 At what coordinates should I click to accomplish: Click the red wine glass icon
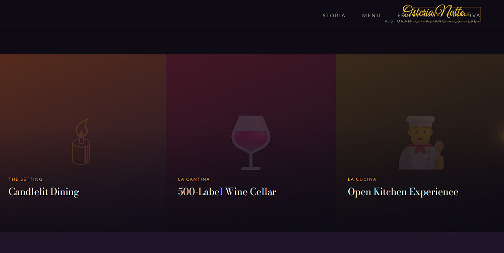(250, 143)
